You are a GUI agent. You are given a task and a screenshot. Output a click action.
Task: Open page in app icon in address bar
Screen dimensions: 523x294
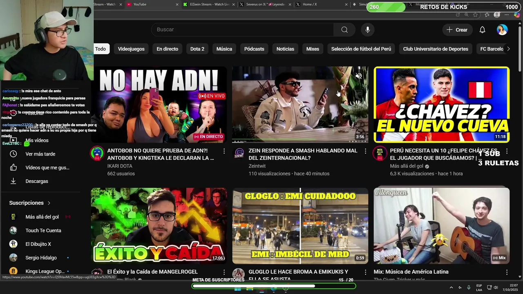(458, 15)
